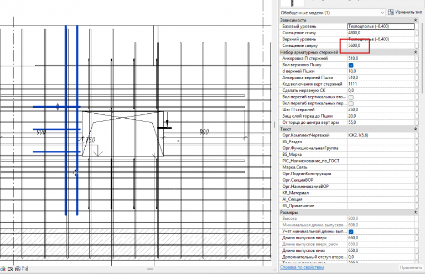
Task: Click Минимальная длина выпусков value 606,0
Action: (x=381, y=225)
